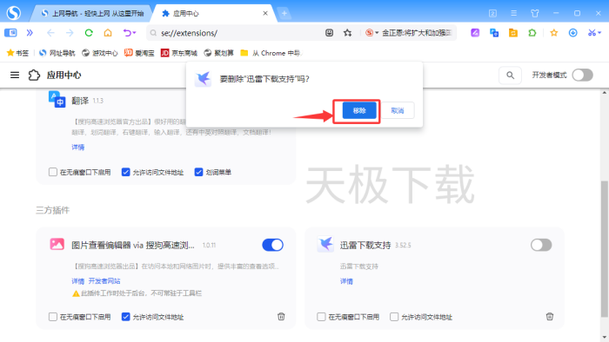
Task: Expand the Sogou search engine dropdown
Action: (x=377, y=33)
